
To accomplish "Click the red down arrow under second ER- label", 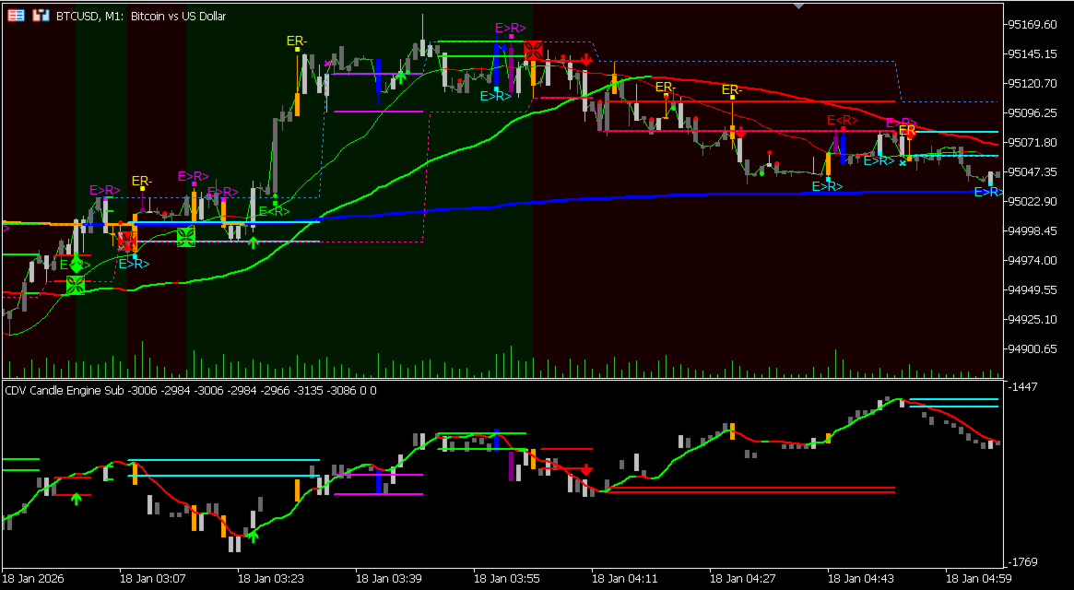I will coord(740,132).
